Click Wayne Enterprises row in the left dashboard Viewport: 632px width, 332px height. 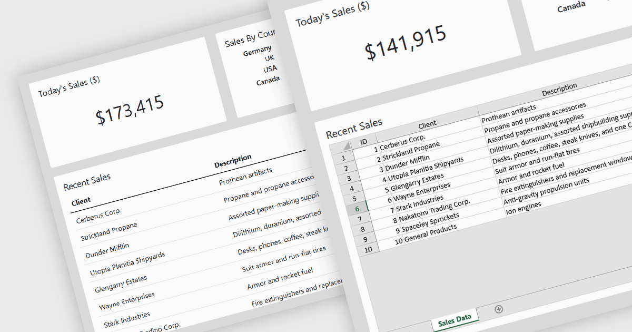127,302
